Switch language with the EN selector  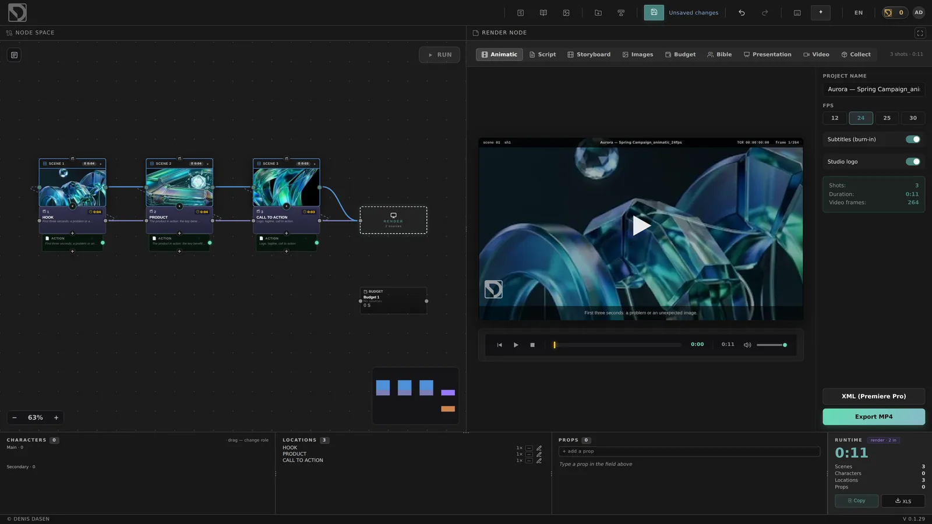[x=859, y=13]
